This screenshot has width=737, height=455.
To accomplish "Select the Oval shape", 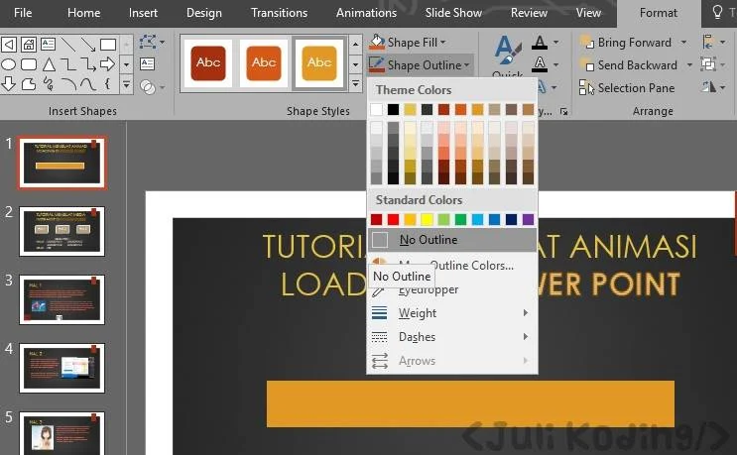I will click(9, 64).
